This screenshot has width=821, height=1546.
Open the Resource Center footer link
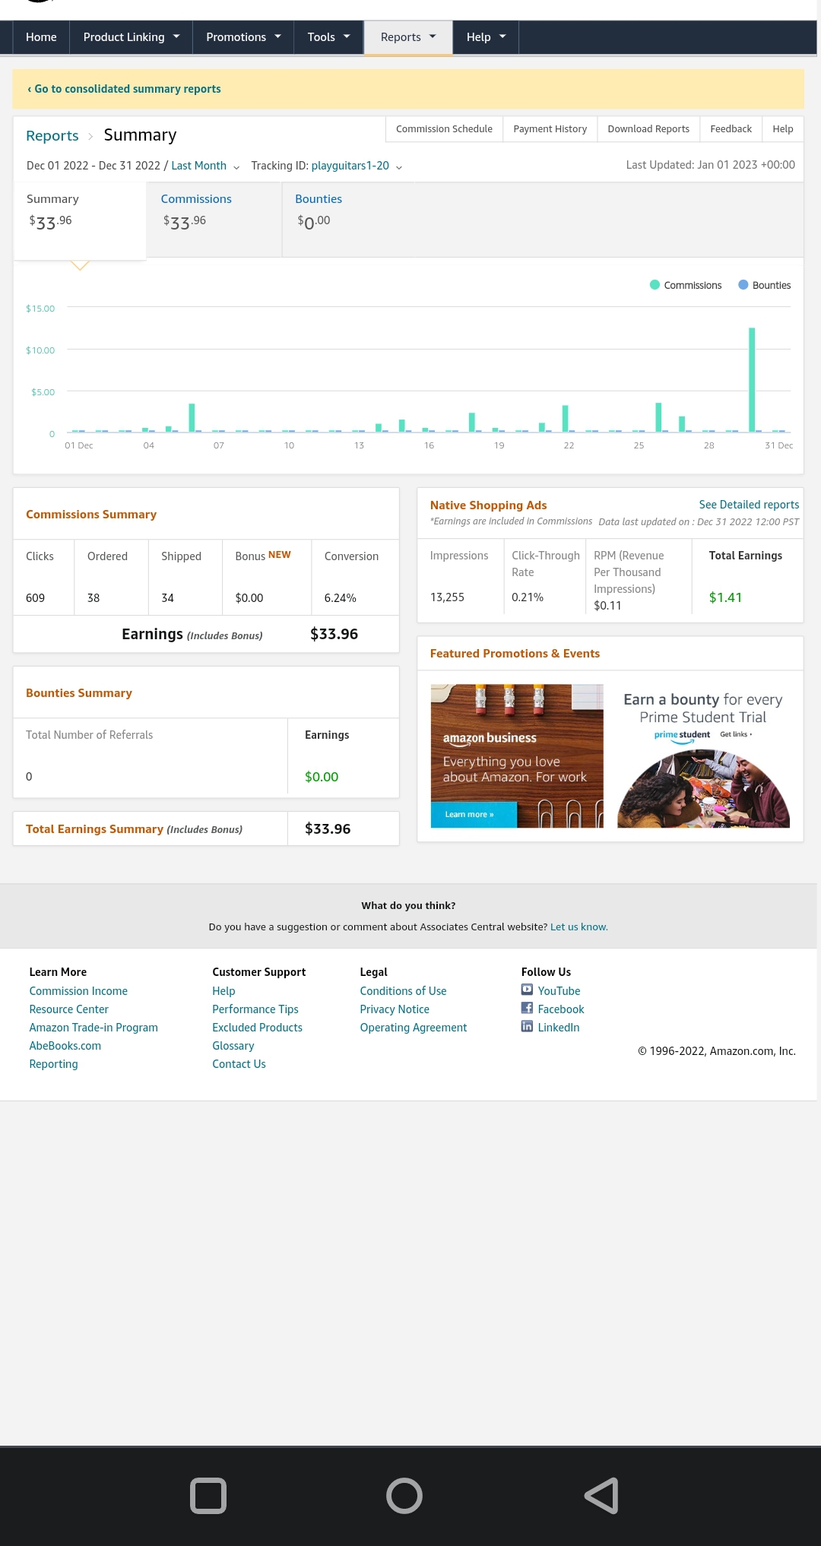click(x=68, y=1009)
